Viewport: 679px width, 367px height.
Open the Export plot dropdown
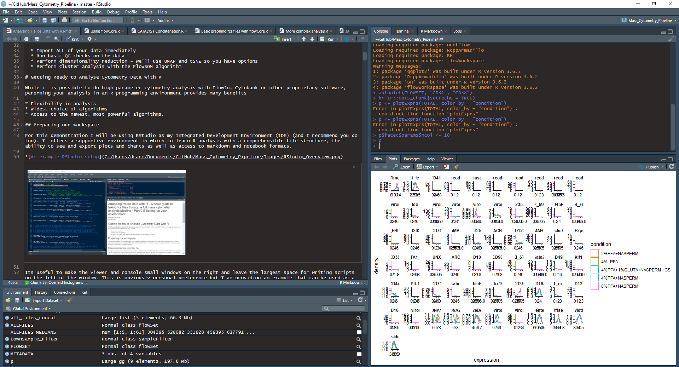click(427, 167)
